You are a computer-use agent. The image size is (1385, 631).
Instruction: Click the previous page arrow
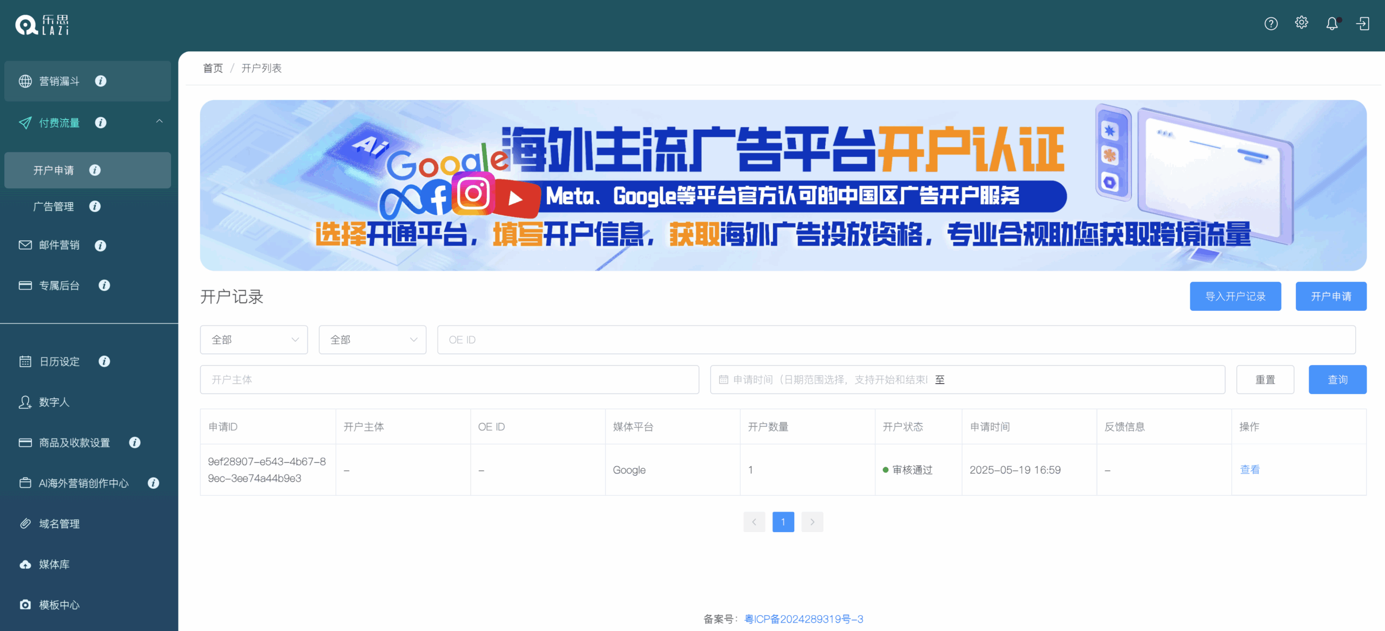754,522
